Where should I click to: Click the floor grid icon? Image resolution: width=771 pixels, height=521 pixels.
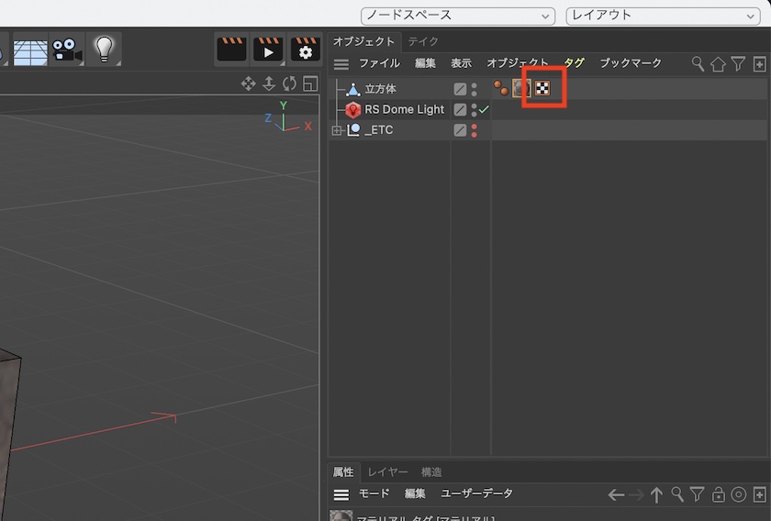29,49
